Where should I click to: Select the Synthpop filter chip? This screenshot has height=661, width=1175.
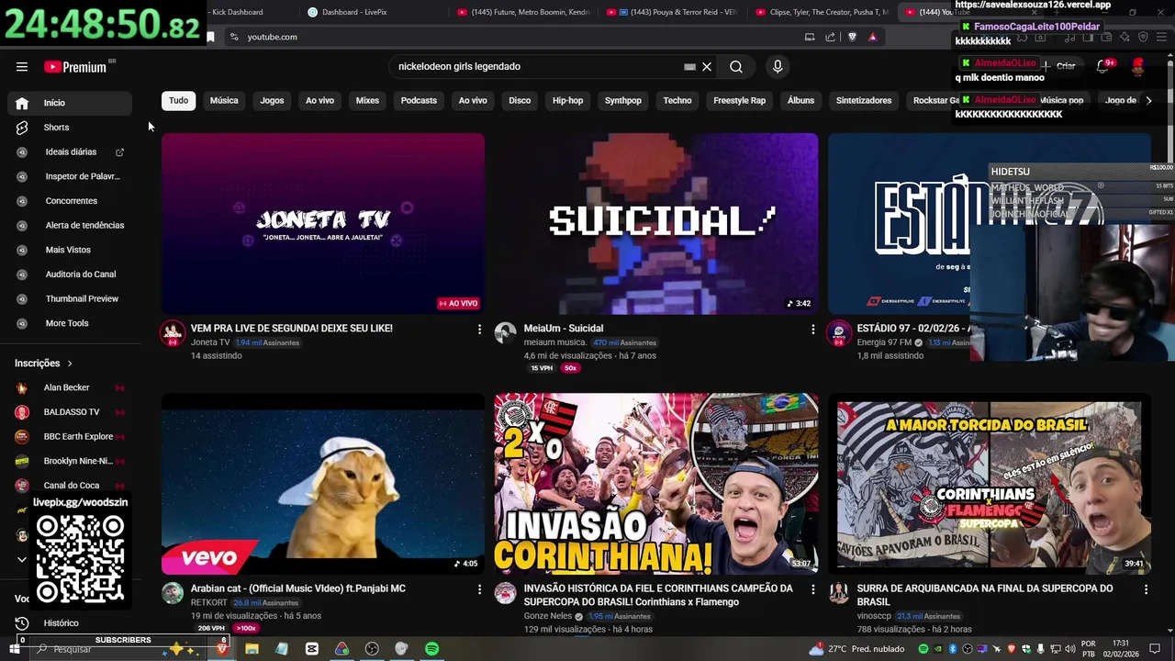tap(623, 101)
